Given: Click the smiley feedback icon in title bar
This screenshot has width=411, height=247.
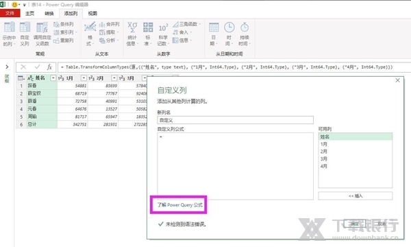Looking at the screenshot, I should click(x=14, y=5).
